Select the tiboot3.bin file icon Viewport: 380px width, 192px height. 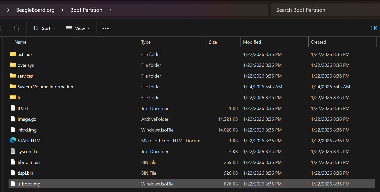click(13, 162)
